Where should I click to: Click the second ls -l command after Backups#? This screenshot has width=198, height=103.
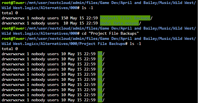135,44
